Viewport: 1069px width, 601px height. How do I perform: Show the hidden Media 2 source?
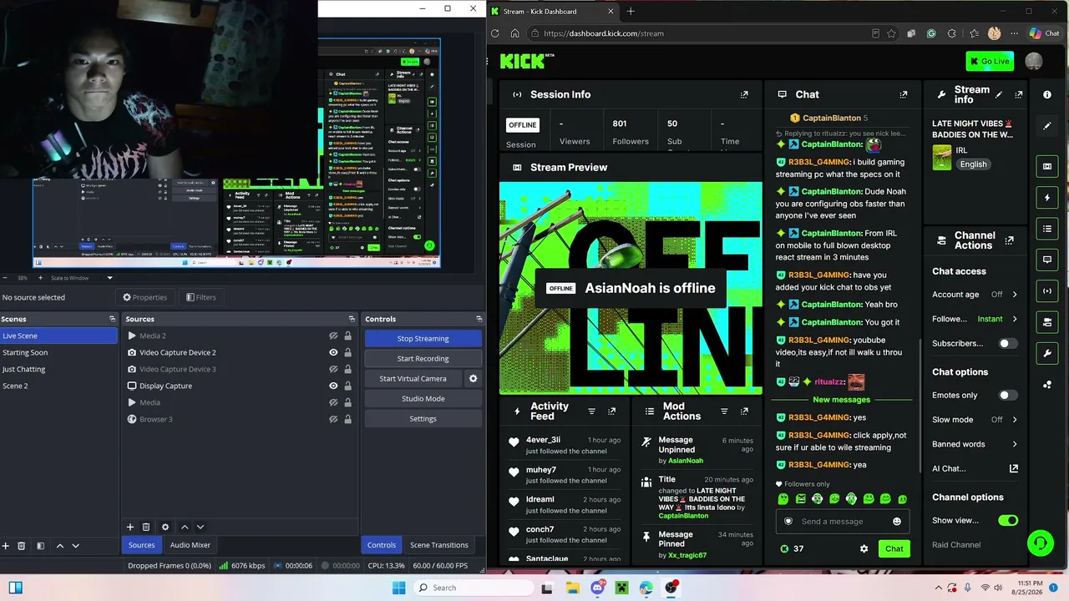click(x=333, y=336)
